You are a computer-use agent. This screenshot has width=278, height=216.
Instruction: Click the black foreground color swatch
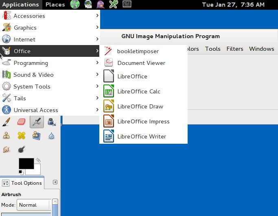[26, 163]
